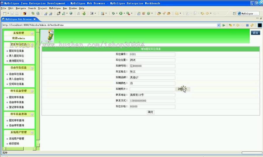The width and height of the screenshot is (263, 157).
Task: Open the Project menu
Action: click(42, 8)
